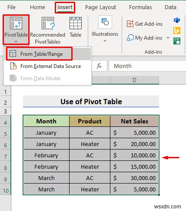186x211 pixels.
Task: Click the formula bar showing Month
Action: pos(147,66)
